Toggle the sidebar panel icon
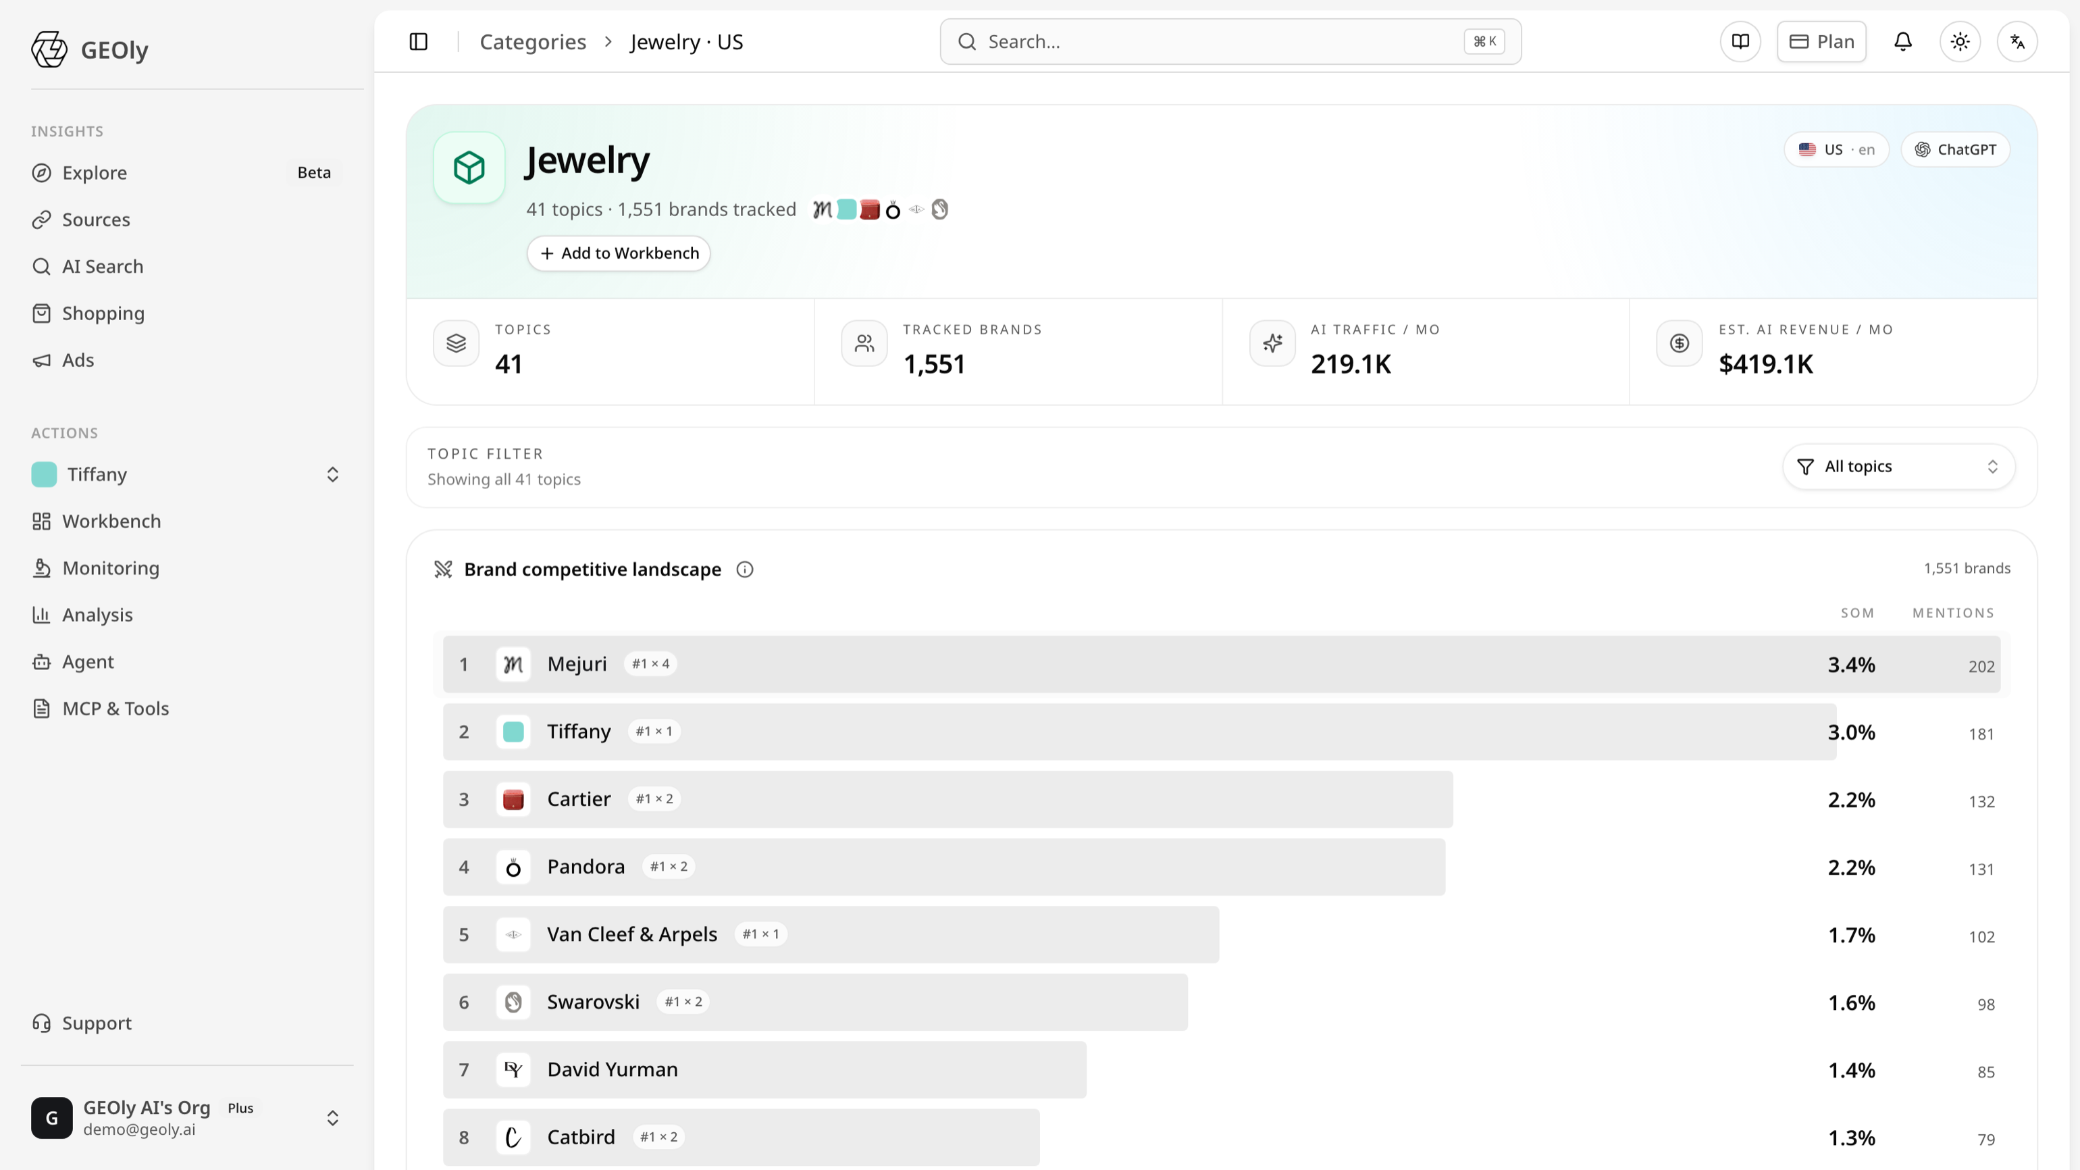The height and width of the screenshot is (1170, 2080). tap(418, 42)
